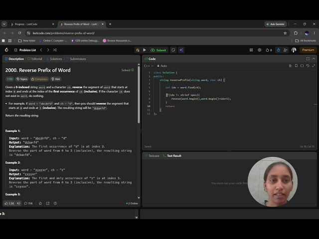The height and width of the screenshot is (239, 319).
Task: Switch to the Description tab
Action: click(x=14, y=59)
